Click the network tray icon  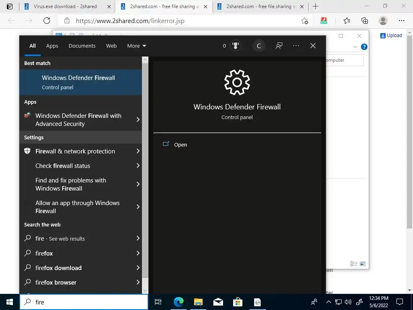338,302
